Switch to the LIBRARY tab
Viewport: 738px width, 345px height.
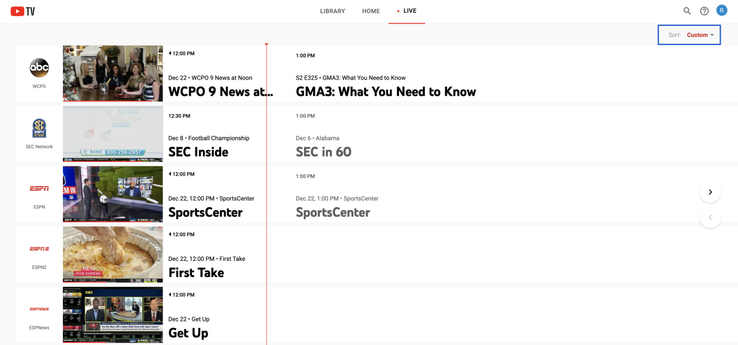point(332,10)
